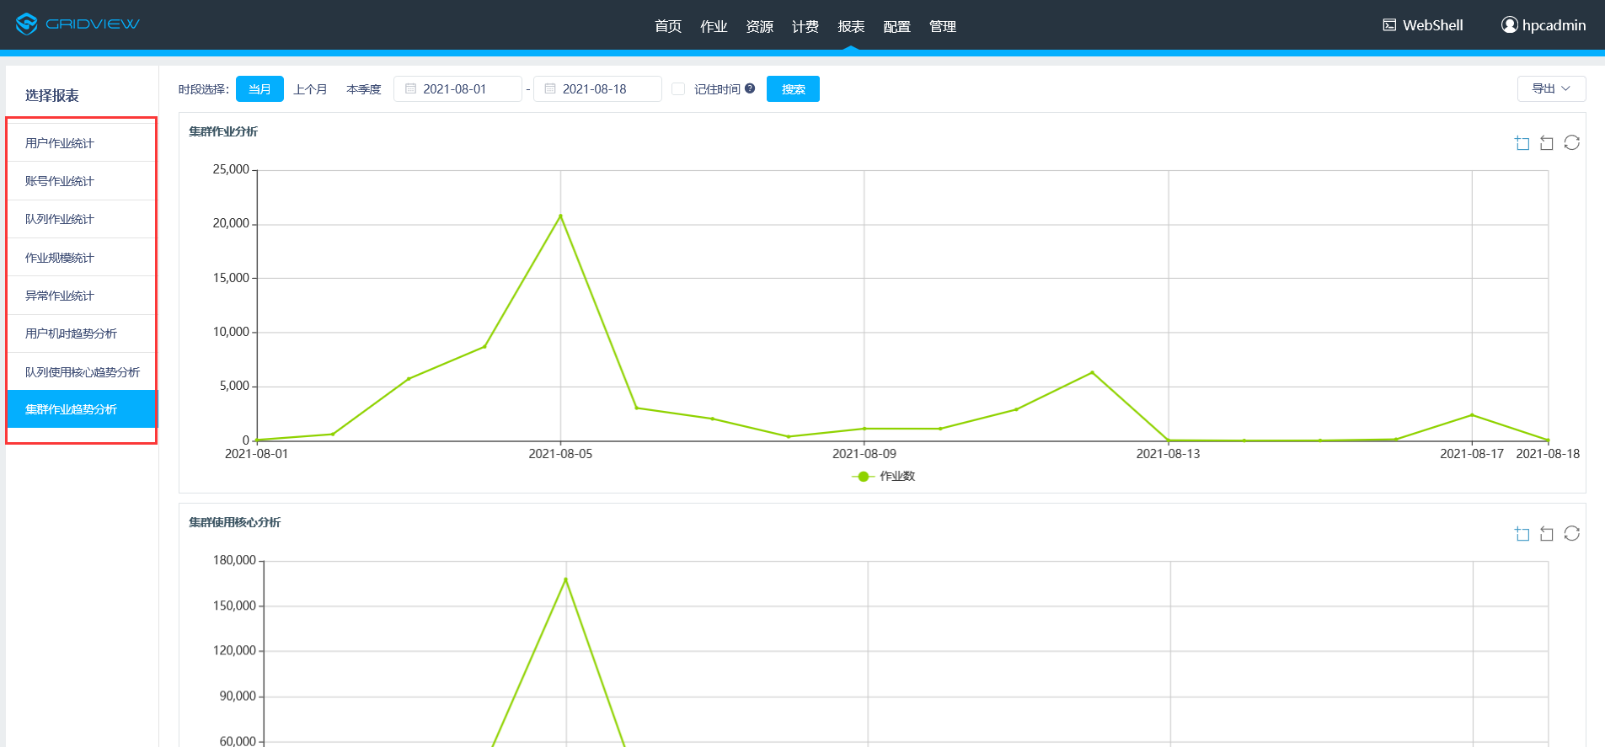1605x747 pixels.
Task: Open WebShell terminal from header
Action: pos(1423,25)
